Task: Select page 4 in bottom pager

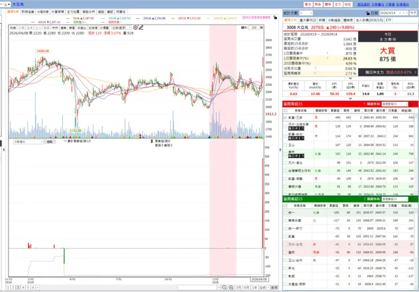Action: click(x=23, y=287)
